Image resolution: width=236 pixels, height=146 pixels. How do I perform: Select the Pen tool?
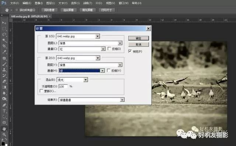tap(4, 105)
